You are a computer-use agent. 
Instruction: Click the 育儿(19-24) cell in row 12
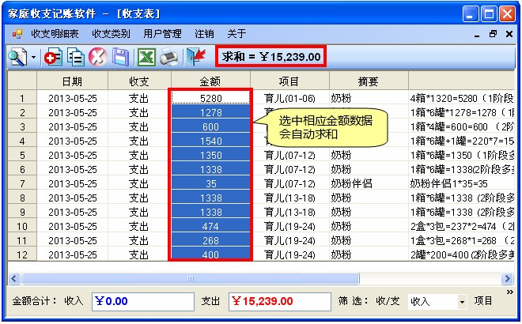(289, 254)
